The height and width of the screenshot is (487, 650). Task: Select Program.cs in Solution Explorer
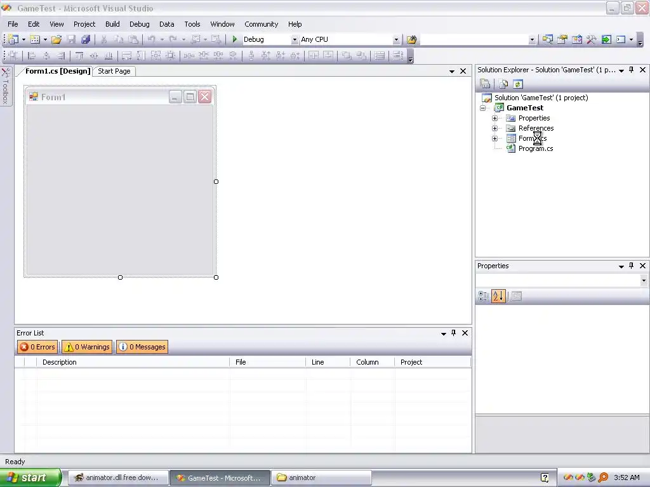coord(536,148)
